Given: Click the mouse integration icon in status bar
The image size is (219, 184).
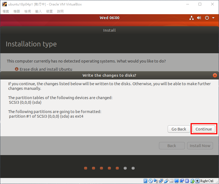Looking at the screenshot, I should pyautogui.click(x=192, y=181).
